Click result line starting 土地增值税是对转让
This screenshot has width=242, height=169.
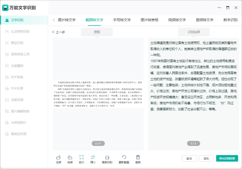tap(193, 43)
